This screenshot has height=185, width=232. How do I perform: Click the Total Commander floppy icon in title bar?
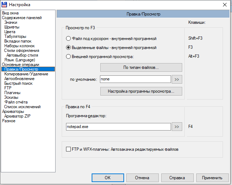(4, 5)
